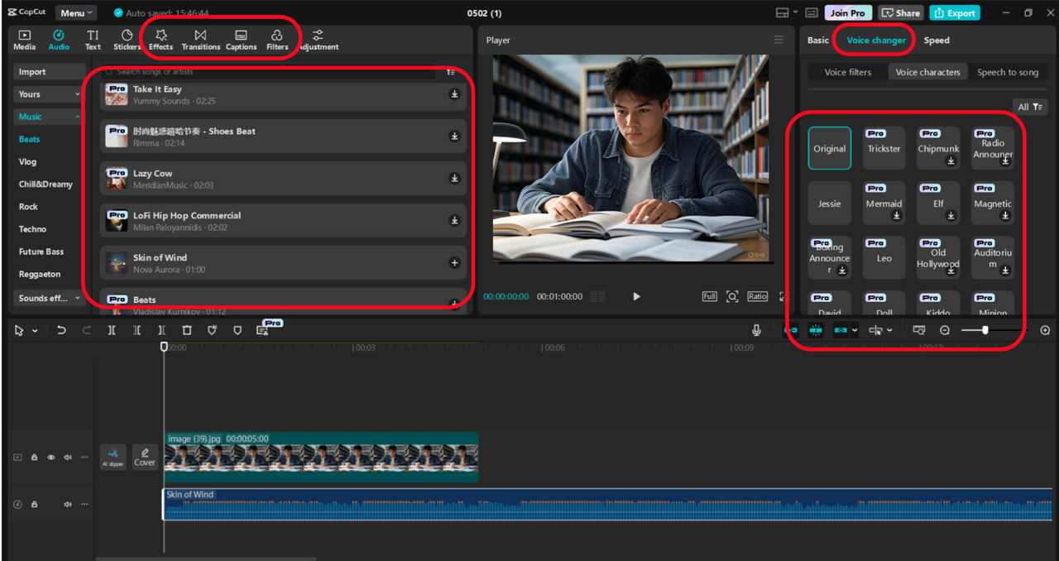
Task: Open the Stickers panel
Action: [127, 40]
